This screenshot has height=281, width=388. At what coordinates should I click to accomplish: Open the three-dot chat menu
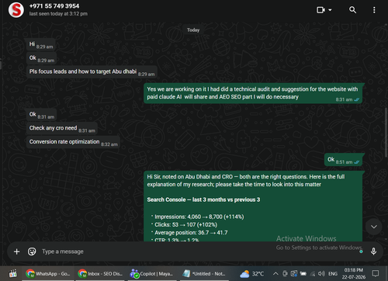point(374,10)
